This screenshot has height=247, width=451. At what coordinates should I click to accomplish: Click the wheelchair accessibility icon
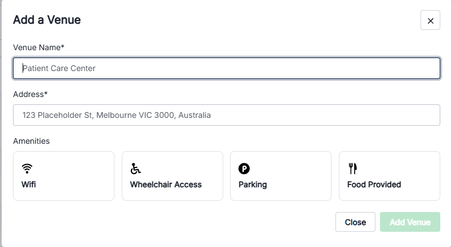[x=135, y=169]
